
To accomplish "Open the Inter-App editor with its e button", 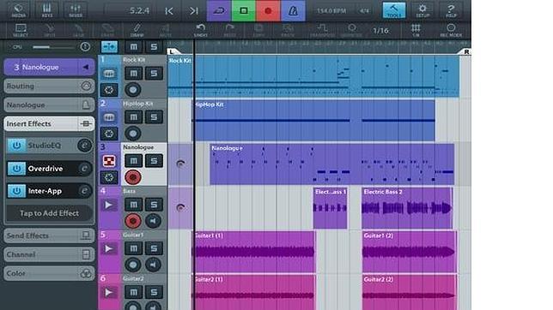I will 84,191.
